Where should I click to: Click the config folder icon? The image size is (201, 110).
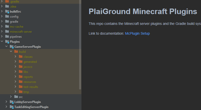[x=7, y=16]
